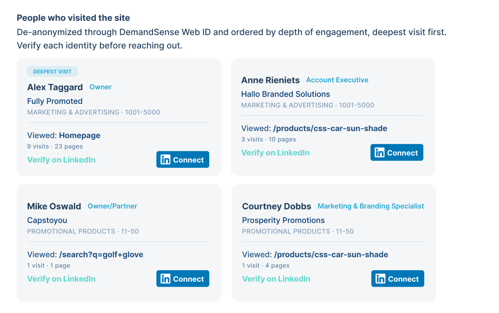Open Verify on LinkedIn for Alex Taggard
This screenshot has height=313, width=499.
pos(61,160)
